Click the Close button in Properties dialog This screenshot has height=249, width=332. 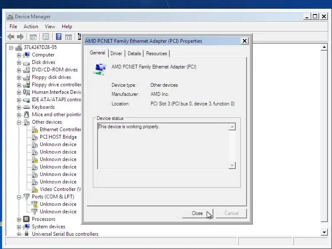pyautogui.click(x=198, y=213)
